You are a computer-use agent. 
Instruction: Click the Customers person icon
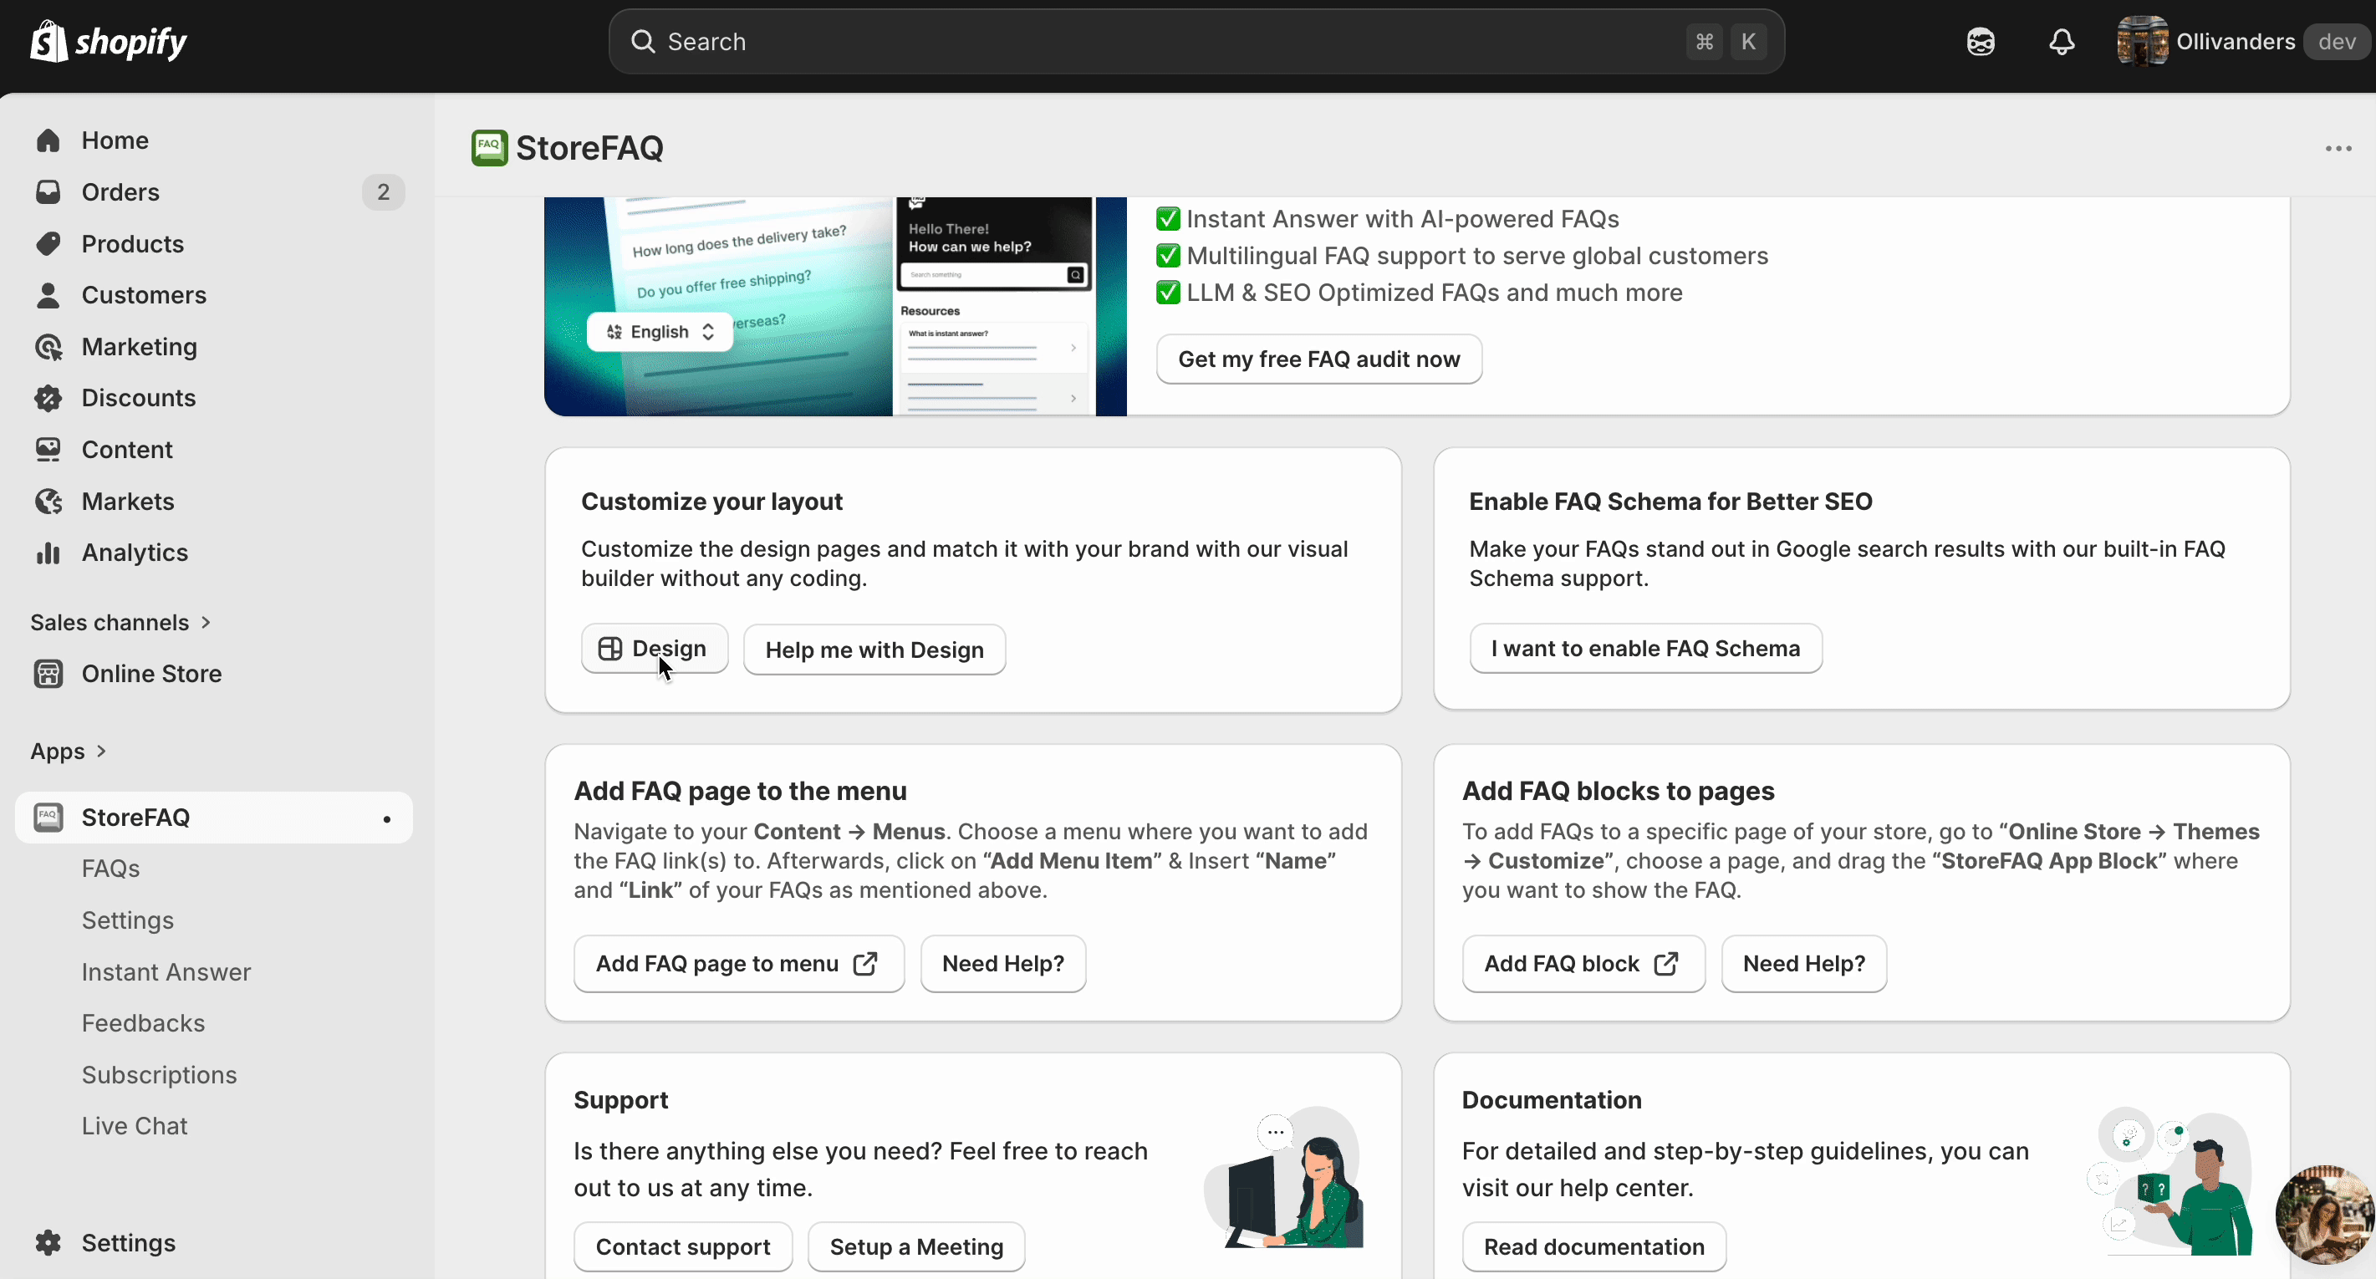pos(48,295)
